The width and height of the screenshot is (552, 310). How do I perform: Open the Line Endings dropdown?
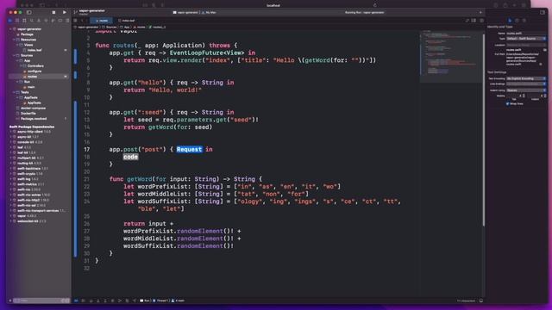(526, 84)
